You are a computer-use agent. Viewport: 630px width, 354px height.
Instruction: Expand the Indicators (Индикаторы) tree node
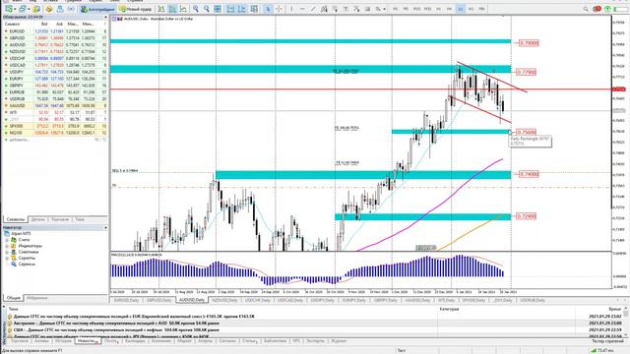[x=7, y=246]
